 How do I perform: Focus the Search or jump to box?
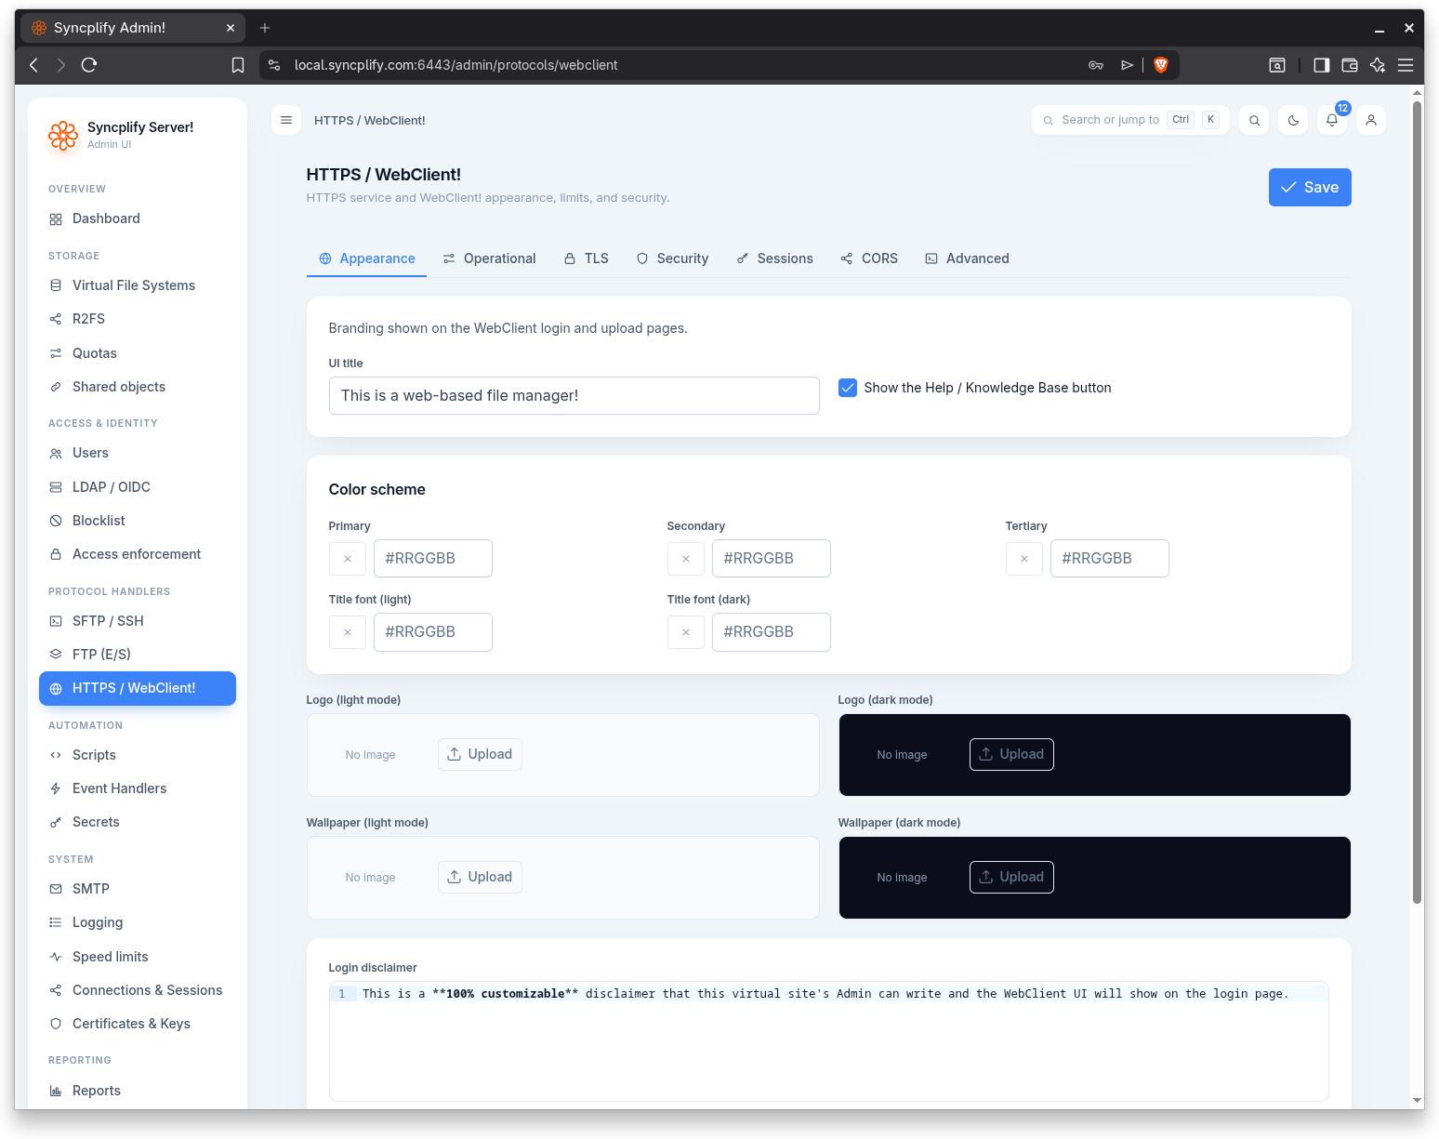(1130, 120)
